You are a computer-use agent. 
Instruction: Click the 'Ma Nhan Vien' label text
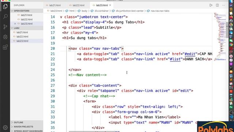click(151, 117)
